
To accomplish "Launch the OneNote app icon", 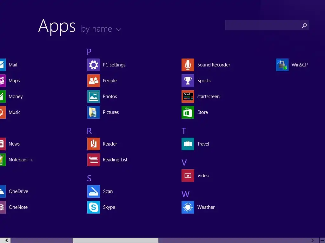I will click(3, 207).
